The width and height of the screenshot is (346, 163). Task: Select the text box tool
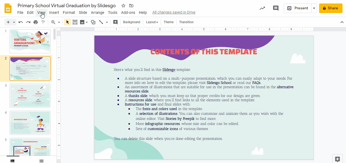(75, 22)
